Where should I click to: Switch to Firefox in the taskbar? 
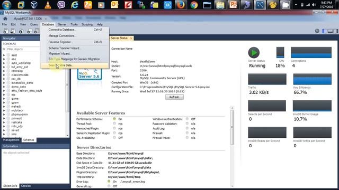coord(181,5)
